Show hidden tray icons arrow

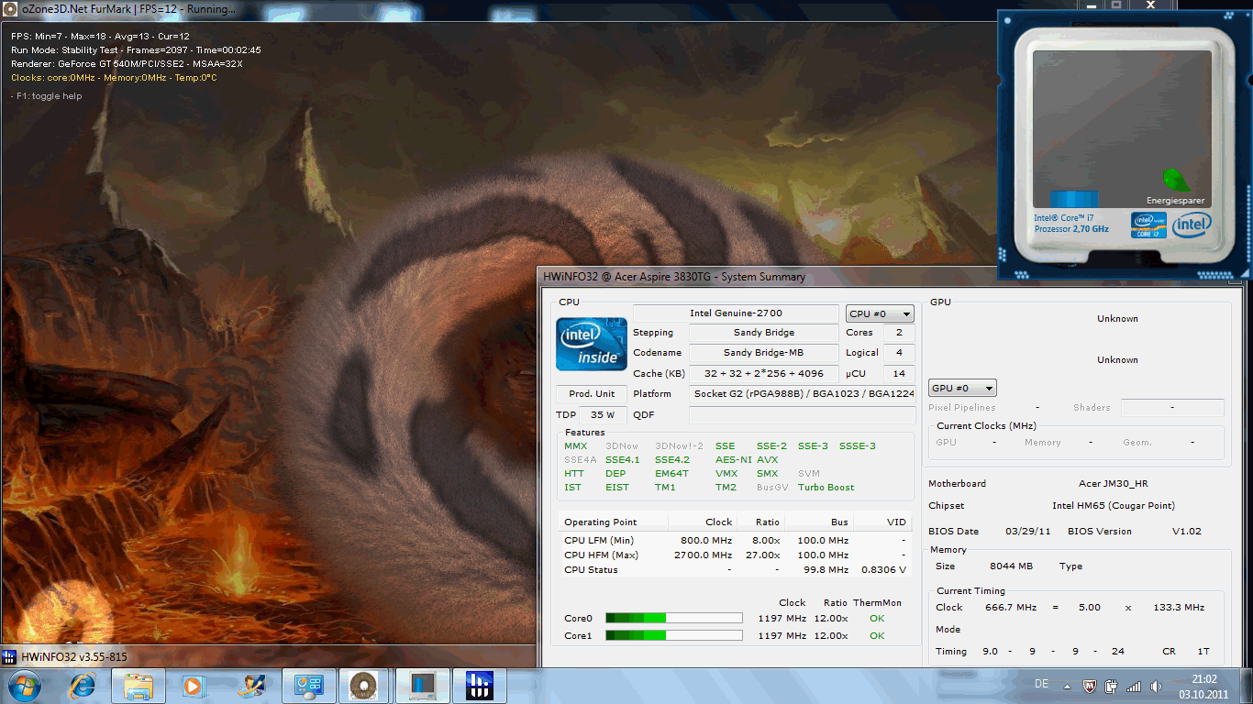1066,686
